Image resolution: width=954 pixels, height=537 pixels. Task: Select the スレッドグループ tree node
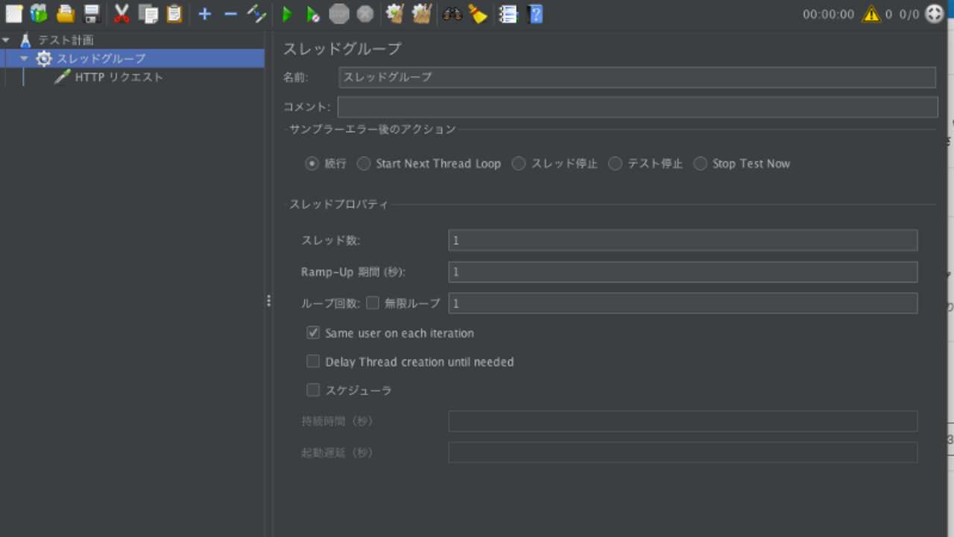pos(101,58)
